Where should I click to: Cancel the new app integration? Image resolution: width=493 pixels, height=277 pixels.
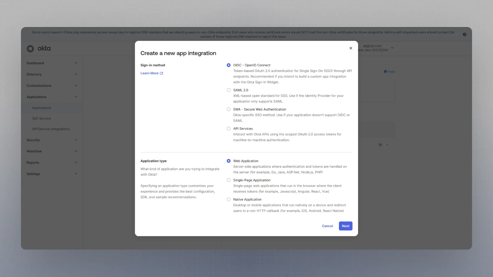pos(327,226)
